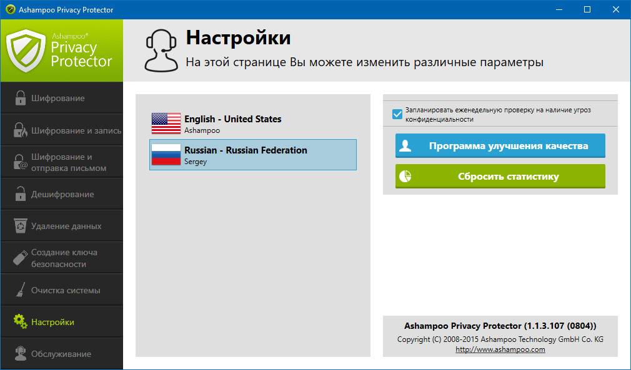Click the version text 1.1.3.107 (0804)
The width and height of the screenshot is (631, 370).
pos(560,326)
